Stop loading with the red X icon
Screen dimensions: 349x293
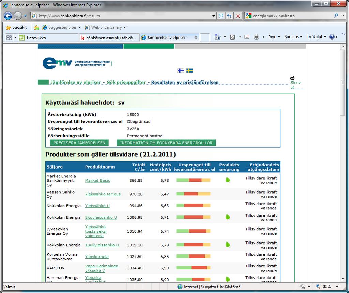(238, 16)
